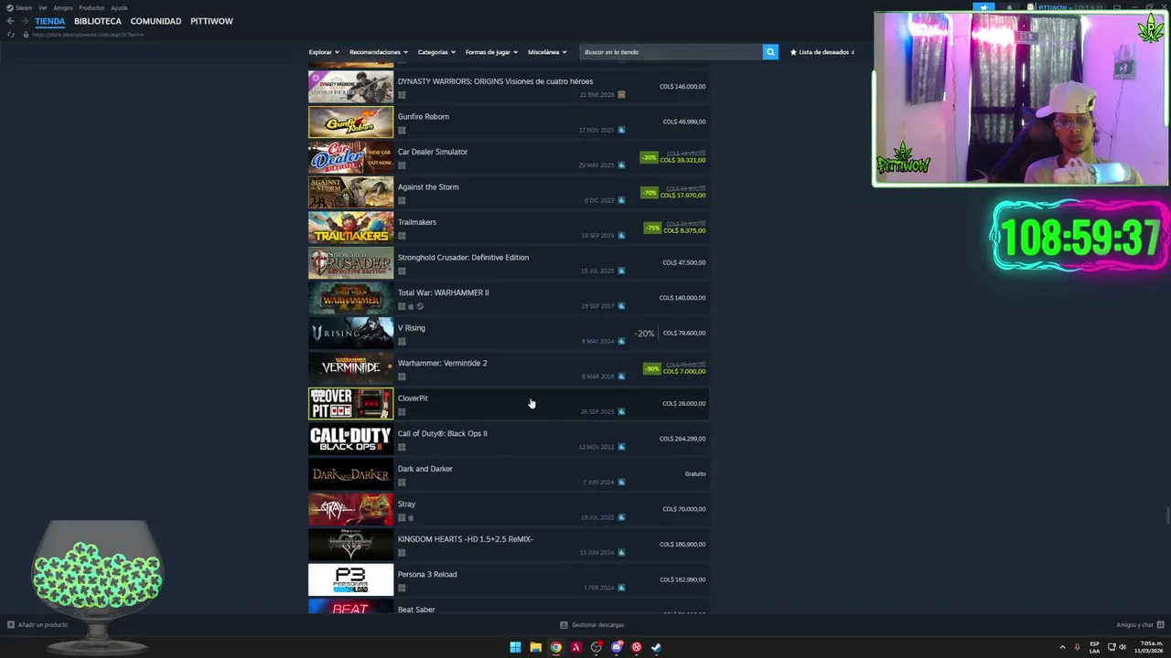Image resolution: width=1171 pixels, height=658 pixels.
Task: Click the Warhammer: Vermintide 2 thumbnail
Action: click(x=350, y=368)
